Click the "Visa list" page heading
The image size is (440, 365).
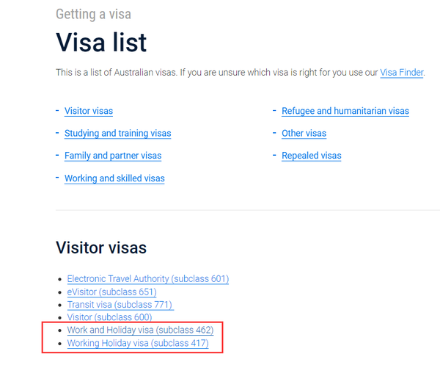tap(101, 43)
